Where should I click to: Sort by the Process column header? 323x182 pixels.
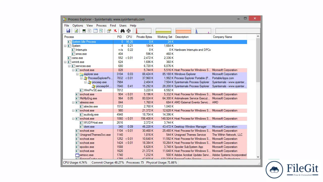[x=88, y=37]
